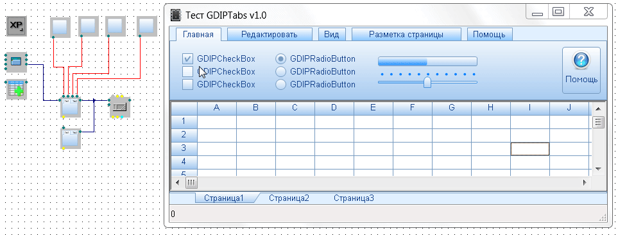This screenshot has width=618, height=235.
Task: Select the upper tab control component with red links
Action: tap(71, 107)
